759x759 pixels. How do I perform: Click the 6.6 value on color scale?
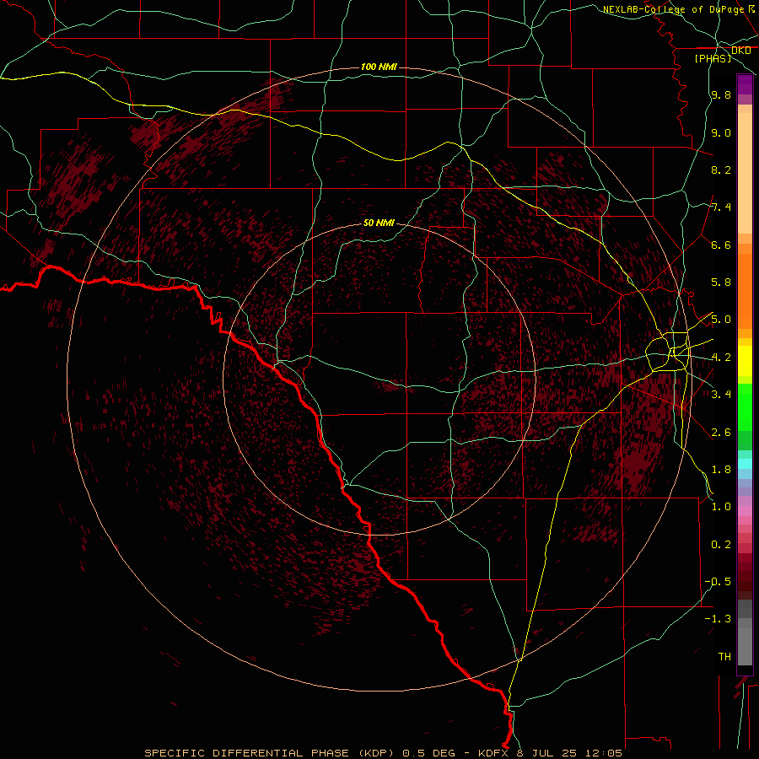(721, 245)
